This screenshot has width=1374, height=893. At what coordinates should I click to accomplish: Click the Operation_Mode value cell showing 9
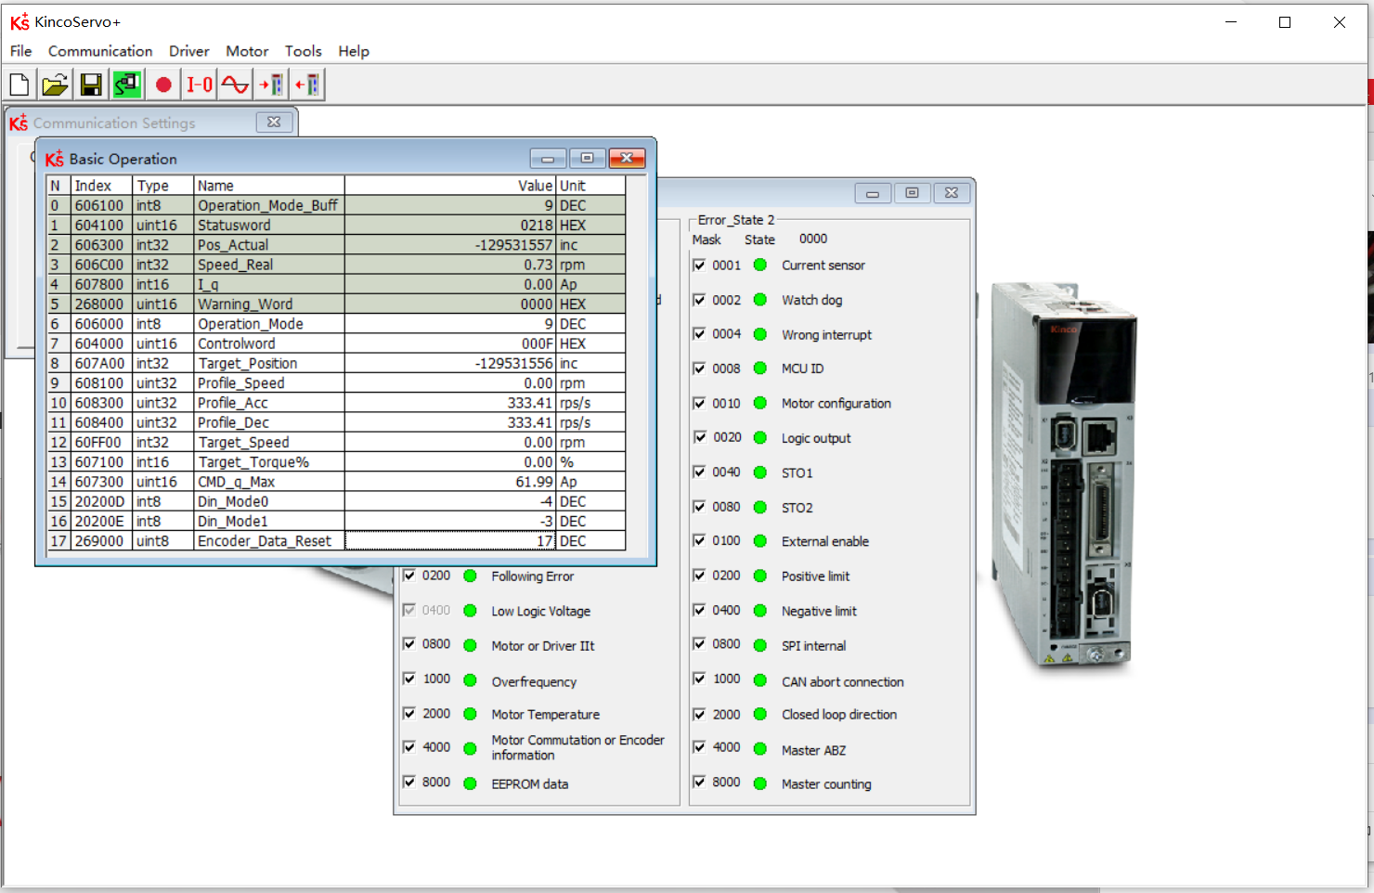click(x=450, y=324)
